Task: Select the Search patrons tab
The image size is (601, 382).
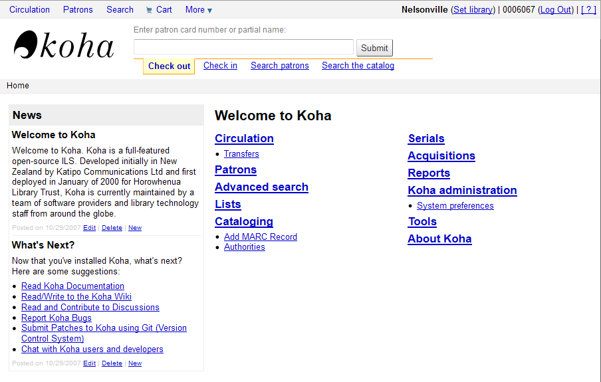Action: point(279,65)
